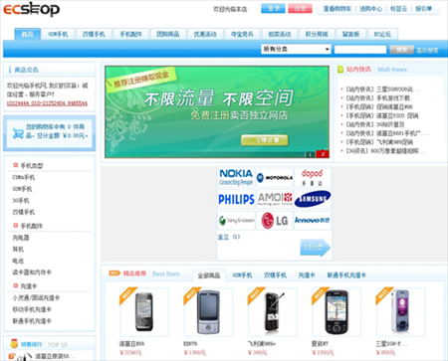This screenshot has width=448, height=361.
Task: Open the ¥1388 phone product thumbnail
Action: 208,312
